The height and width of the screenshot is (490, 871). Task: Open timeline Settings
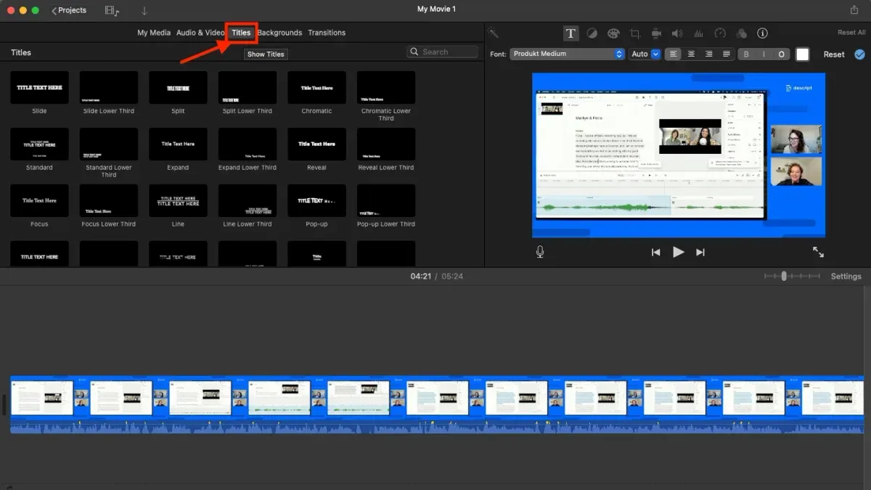(x=846, y=277)
